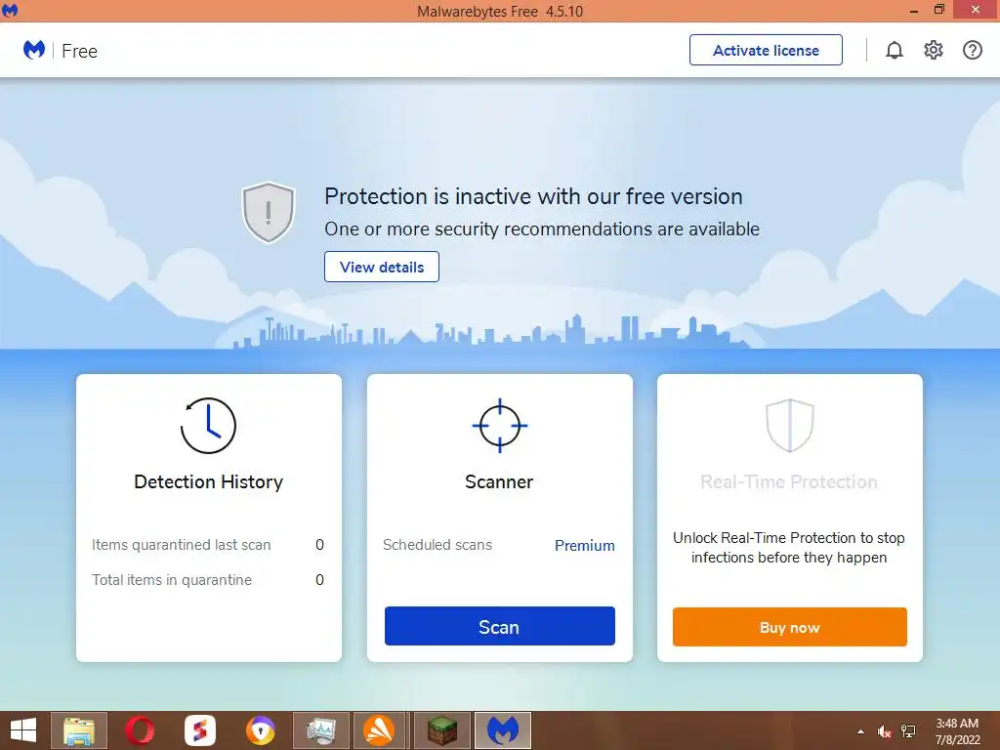Click the Free edition label
Image resolution: width=1000 pixels, height=750 pixels.
click(80, 51)
